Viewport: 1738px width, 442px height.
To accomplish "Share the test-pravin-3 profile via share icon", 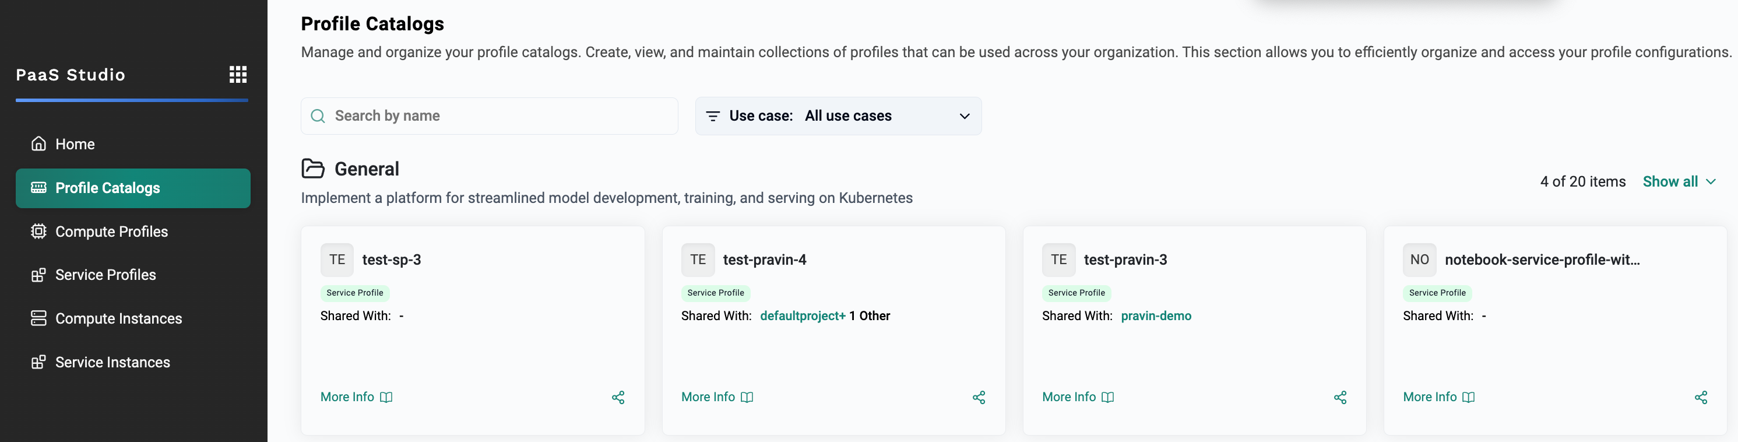I will coord(1339,398).
